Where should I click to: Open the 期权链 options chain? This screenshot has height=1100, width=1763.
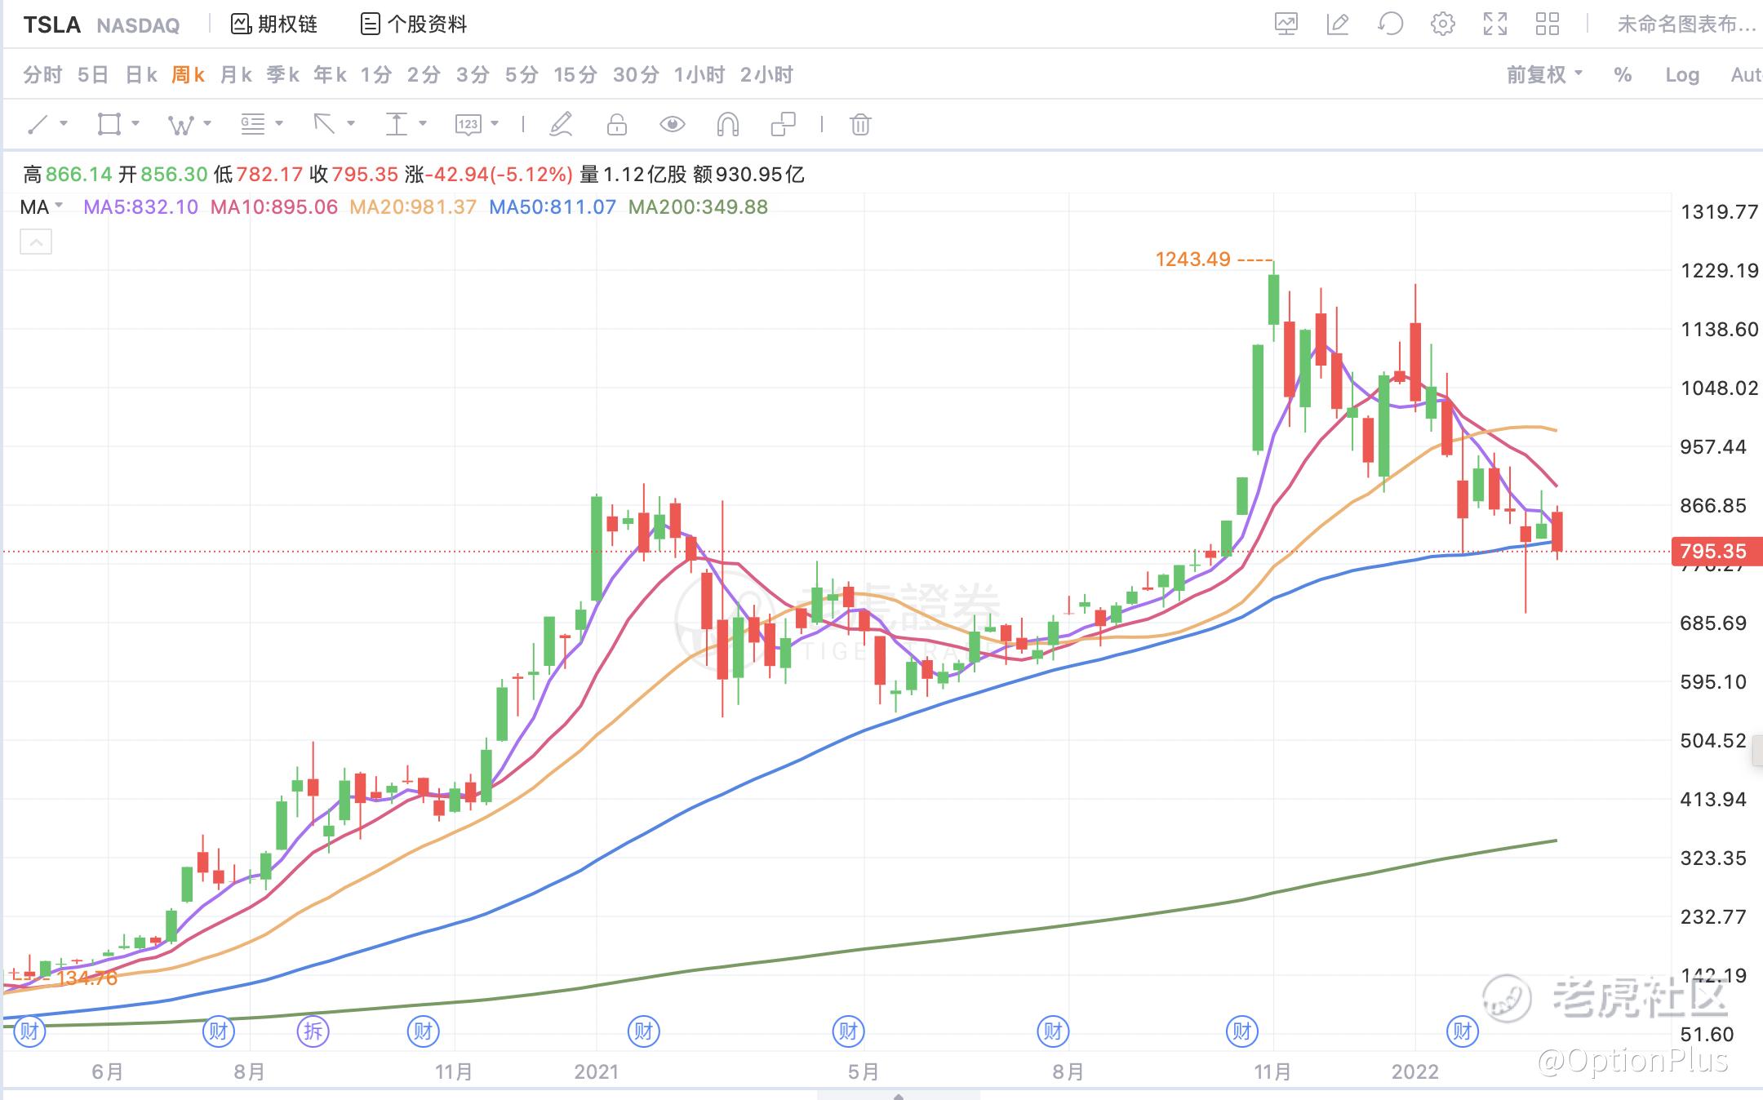(274, 24)
